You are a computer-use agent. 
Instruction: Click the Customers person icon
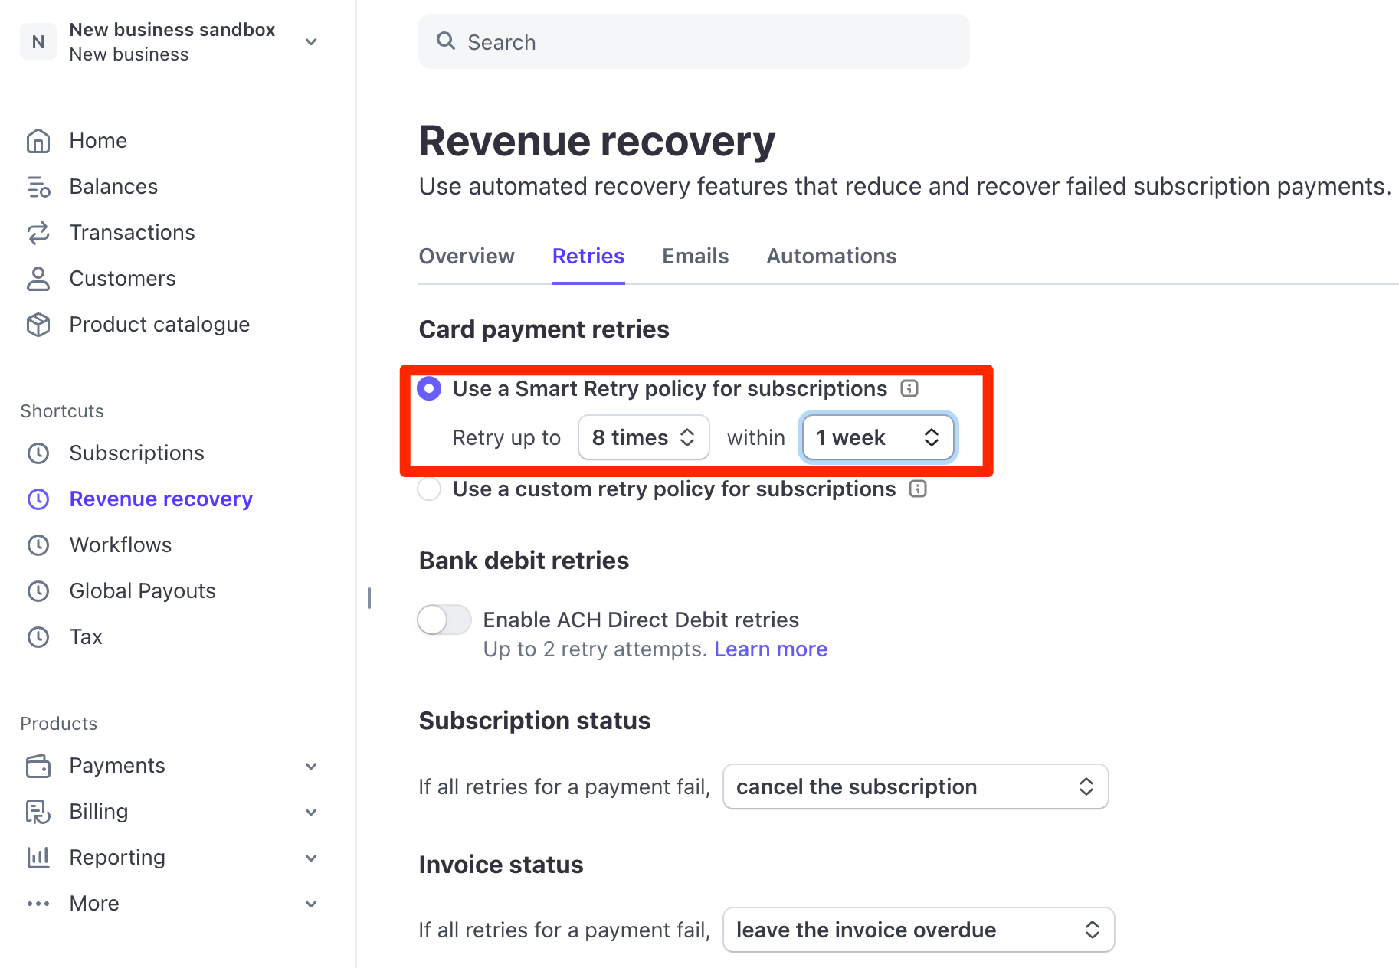pos(38,279)
